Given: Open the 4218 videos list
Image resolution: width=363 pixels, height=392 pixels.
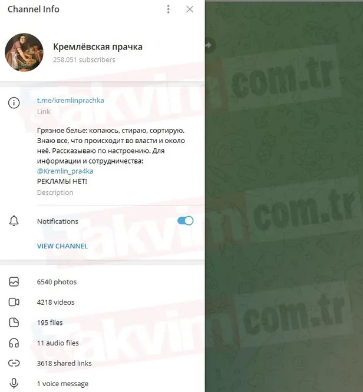Looking at the screenshot, I should coord(102,302).
